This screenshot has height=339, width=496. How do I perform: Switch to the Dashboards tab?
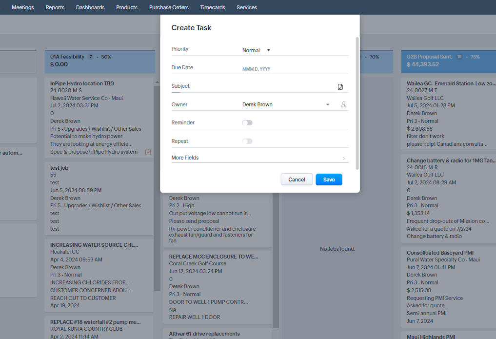[90, 7]
